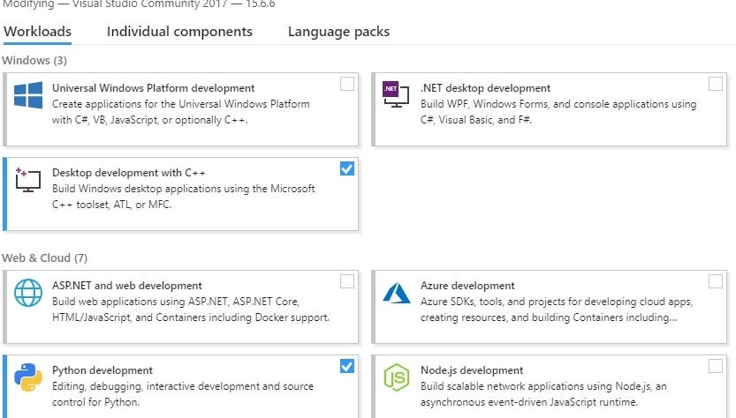This screenshot has width=736, height=418.
Task: Select the Windows (3) section heading
Action: [34, 61]
